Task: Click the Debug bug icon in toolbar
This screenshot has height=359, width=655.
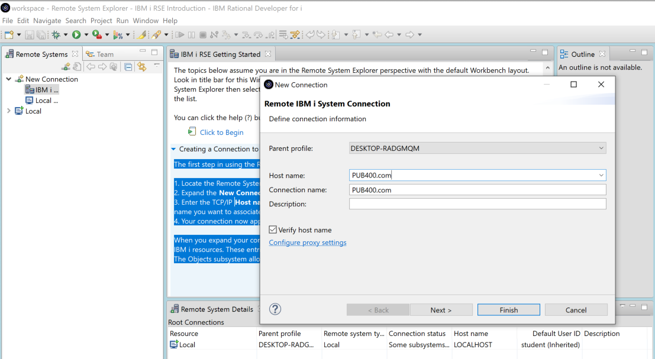Action: pyautogui.click(x=56, y=35)
